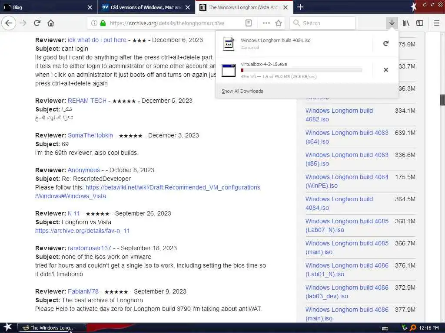Image resolution: width=445 pixels, height=333 pixels.
Task: Click the virtualbox download progress bar
Action: pos(302,70)
